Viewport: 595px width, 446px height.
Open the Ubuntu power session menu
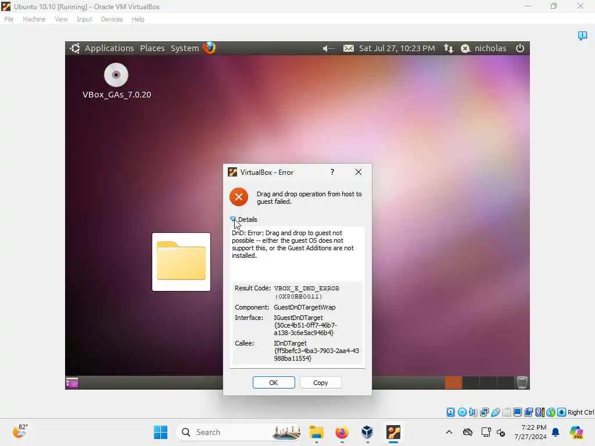click(520, 48)
